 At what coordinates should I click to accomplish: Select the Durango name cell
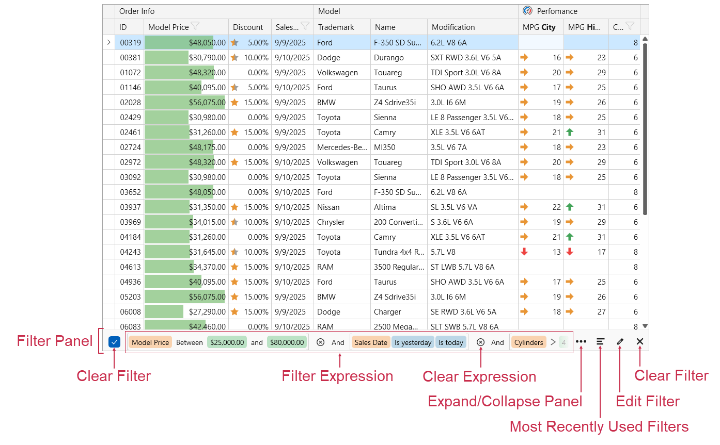pos(399,57)
